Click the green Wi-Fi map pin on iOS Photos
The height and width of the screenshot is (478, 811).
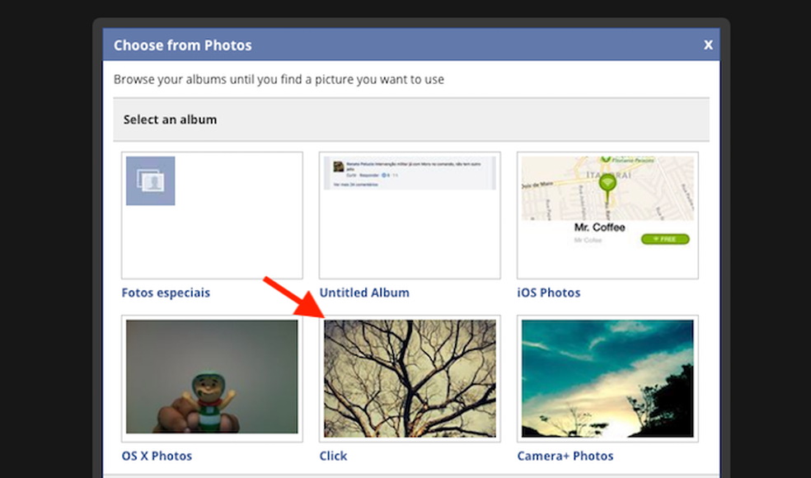608,181
